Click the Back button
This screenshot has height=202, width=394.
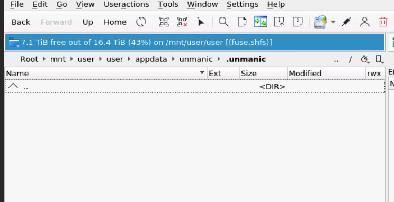pos(21,22)
